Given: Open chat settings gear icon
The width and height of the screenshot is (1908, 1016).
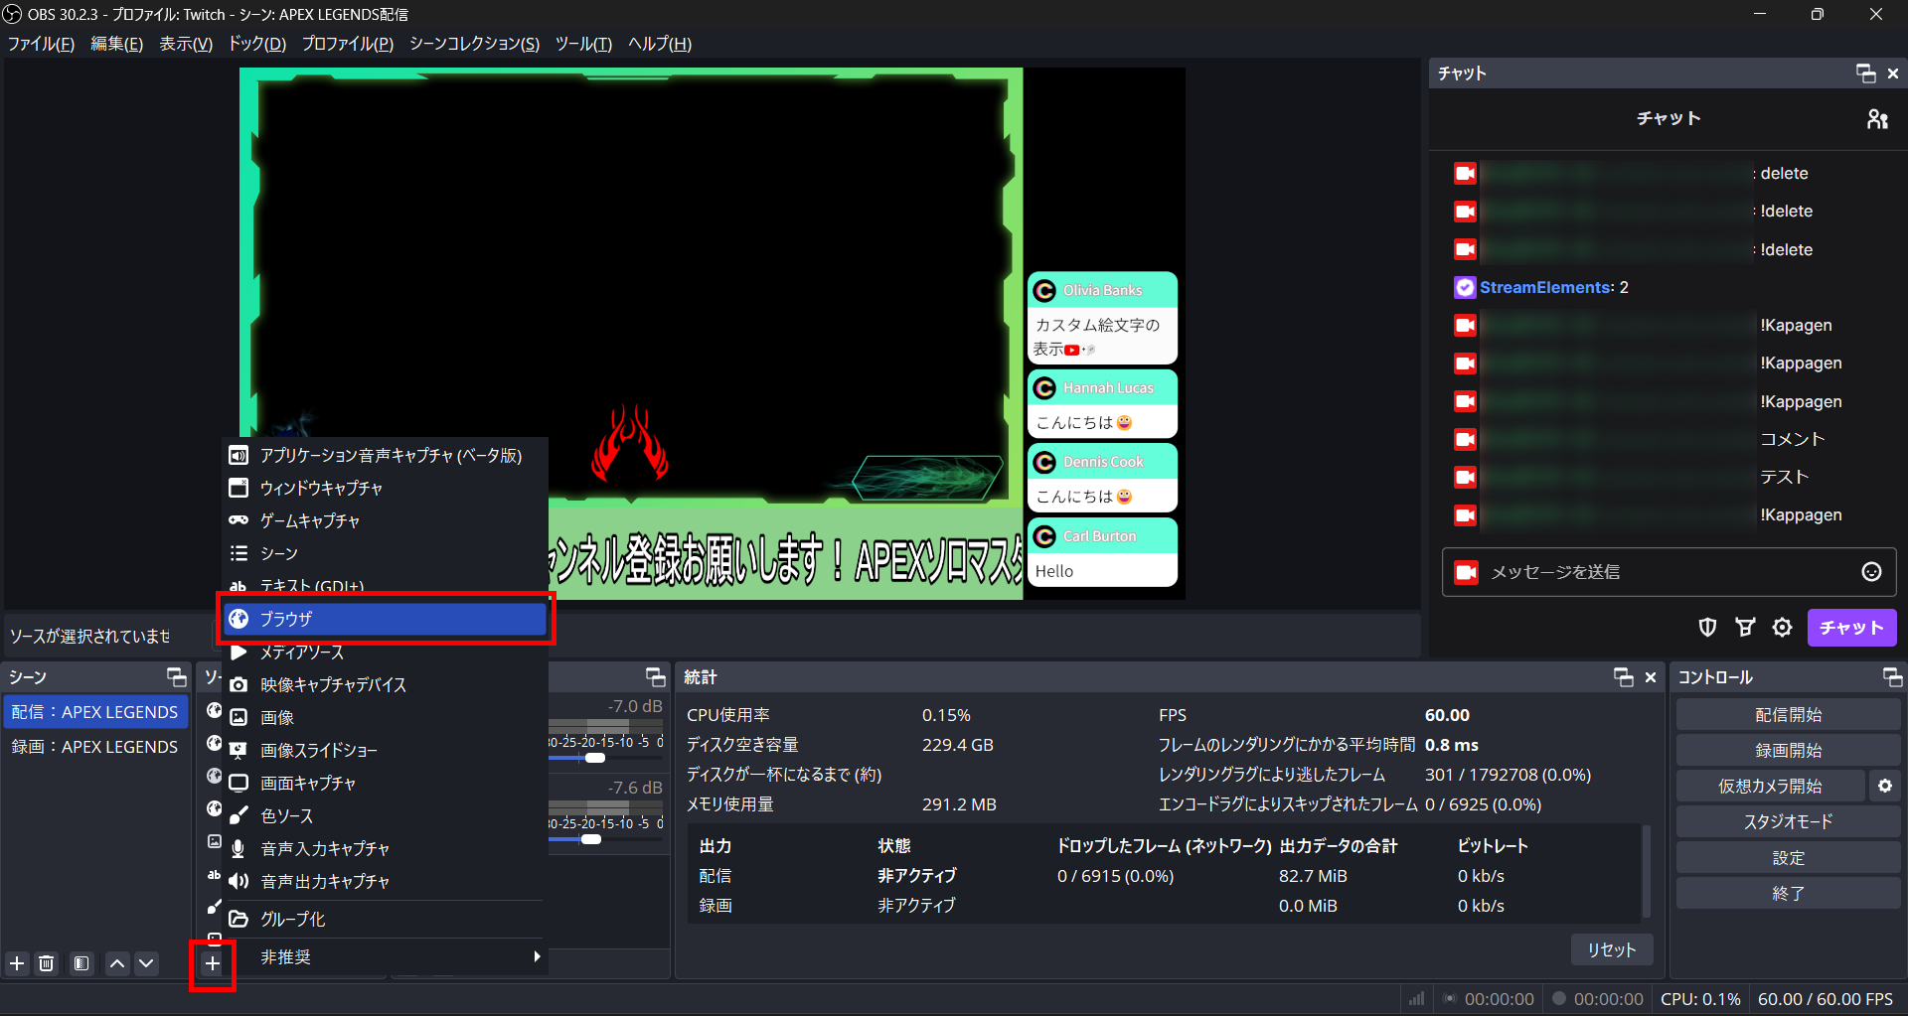Looking at the screenshot, I should tap(1783, 628).
